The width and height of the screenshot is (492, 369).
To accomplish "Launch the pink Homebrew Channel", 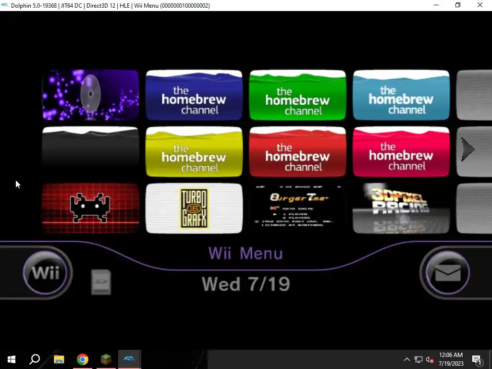I will click(401, 151).
